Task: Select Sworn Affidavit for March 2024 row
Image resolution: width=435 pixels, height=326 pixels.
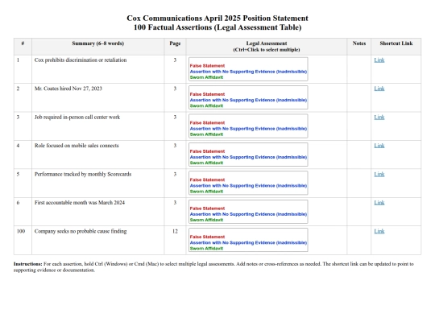Action: pyautogui.click(x=206, y=220)
